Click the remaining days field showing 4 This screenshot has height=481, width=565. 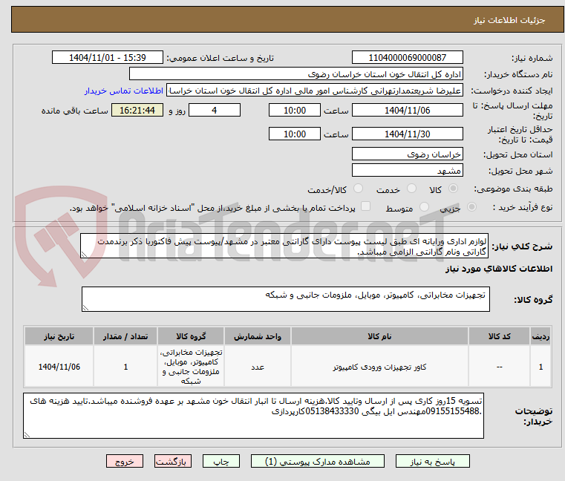tap(215, 110)
